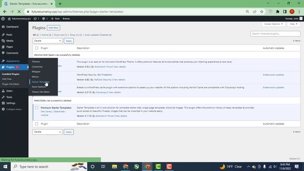This screenshot has height=171, width=304.
Task: Open Settings in the sidebar
Action: click(x=10, y=103)
